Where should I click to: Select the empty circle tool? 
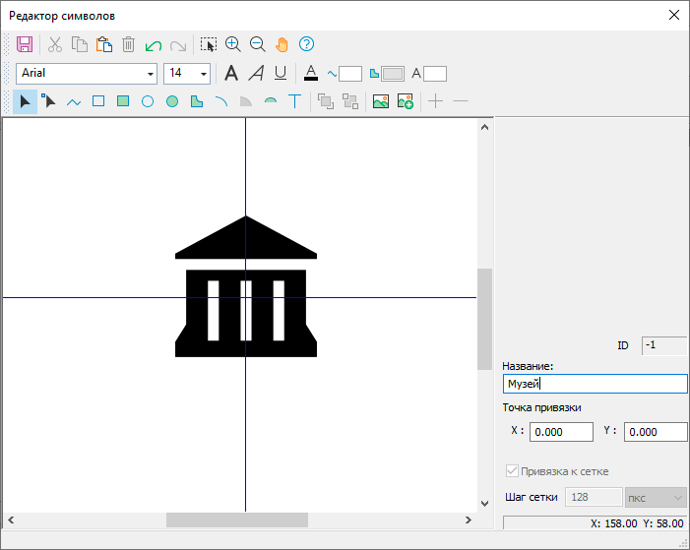(x=148, y=102)
